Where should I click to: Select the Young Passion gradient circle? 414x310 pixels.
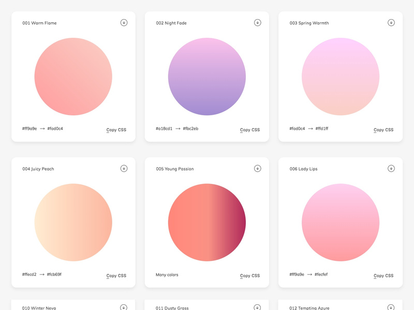[207, 222]
